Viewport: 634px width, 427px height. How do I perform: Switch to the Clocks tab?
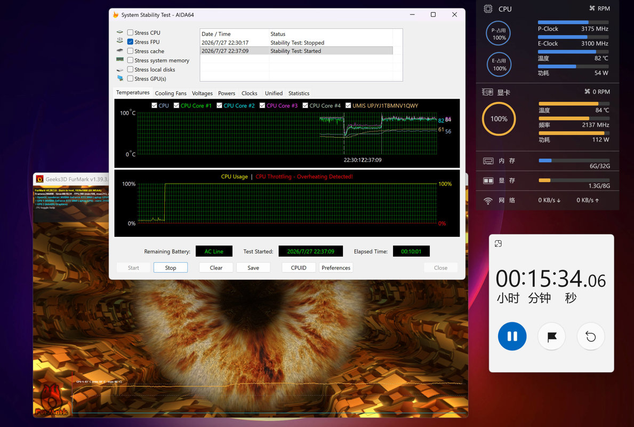pyautogui.click(x=250, y=93)
